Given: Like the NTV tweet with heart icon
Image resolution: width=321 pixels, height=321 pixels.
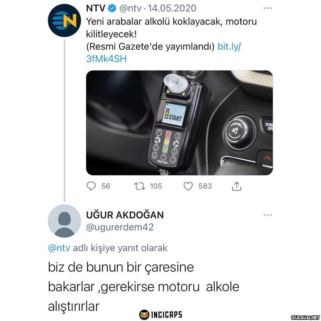Looking at the screenshot, I should (x=188, y=186).
